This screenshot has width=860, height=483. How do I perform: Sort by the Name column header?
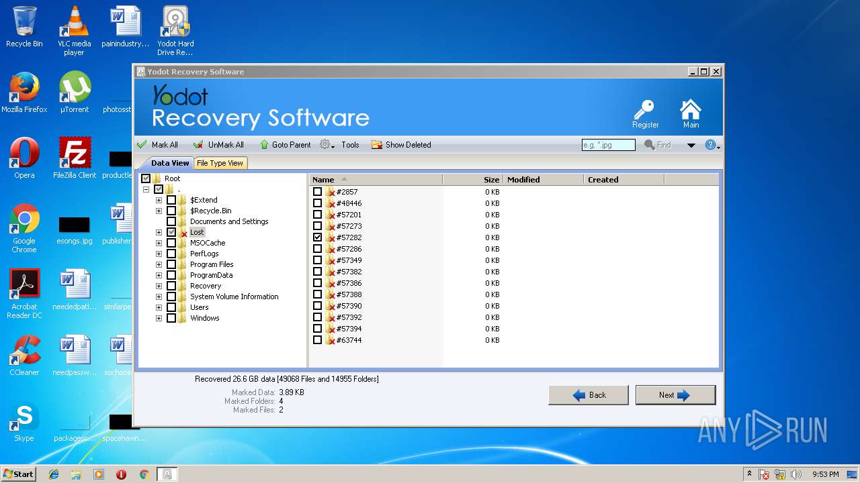point(376,179)
